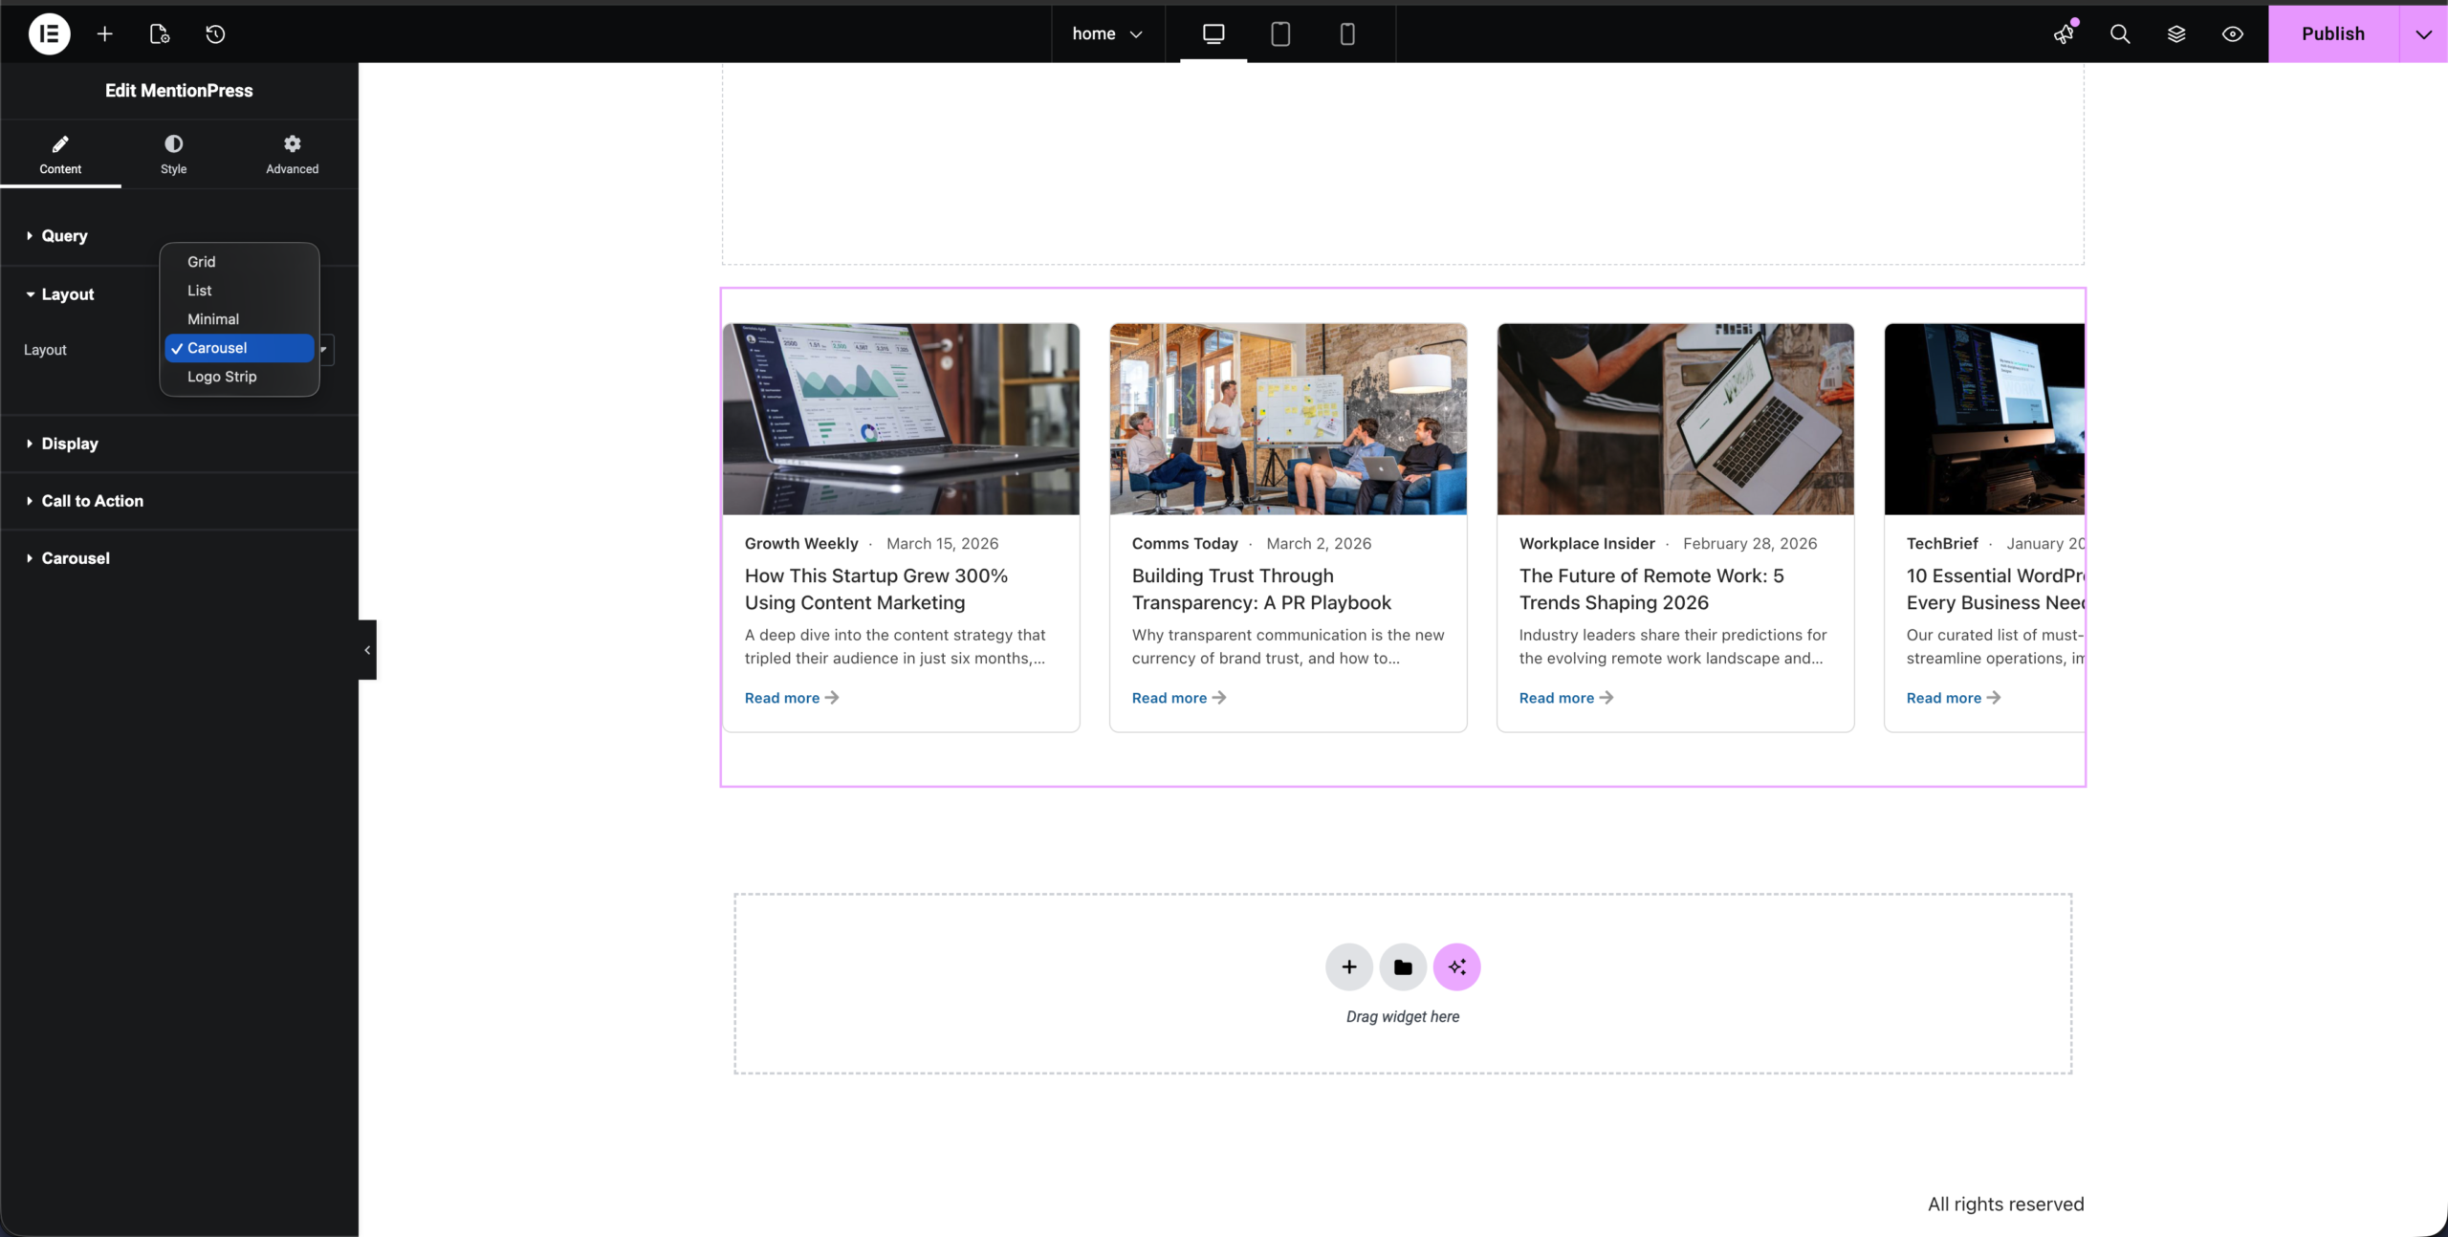
Task: Open document settings icon in top bar
Action: (x=160, y=34)
